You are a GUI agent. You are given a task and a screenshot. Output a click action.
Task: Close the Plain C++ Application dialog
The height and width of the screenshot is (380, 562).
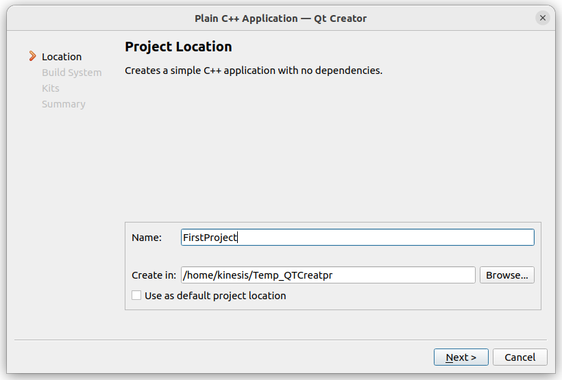tap(542, 18)
